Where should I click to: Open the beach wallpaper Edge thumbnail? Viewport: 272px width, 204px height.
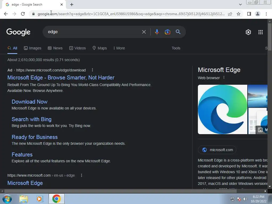coord(258,96)
